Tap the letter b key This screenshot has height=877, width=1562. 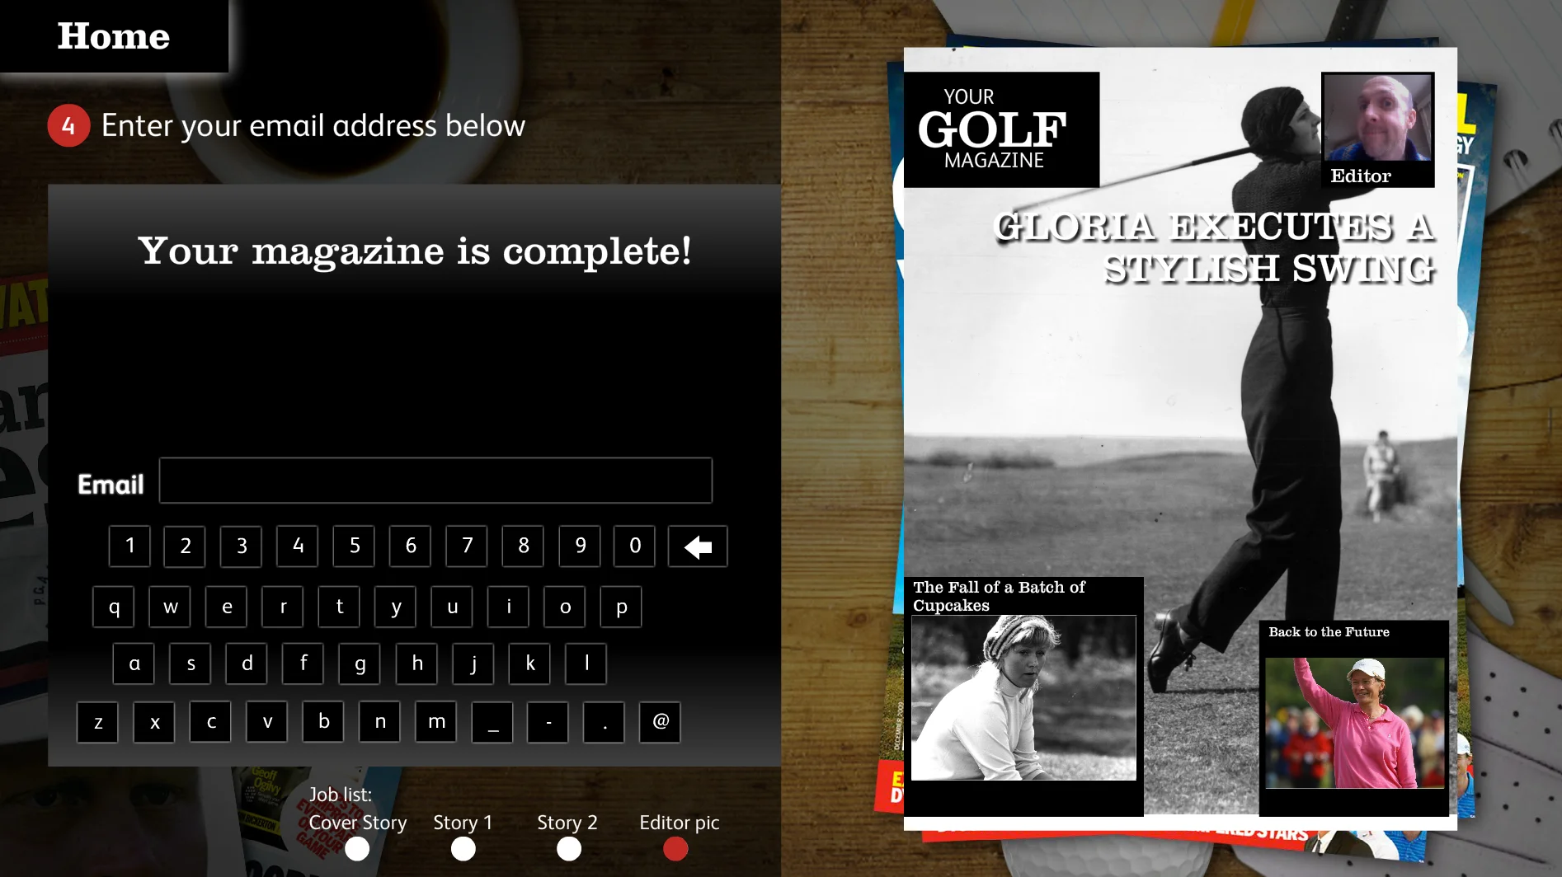[323, 722]
